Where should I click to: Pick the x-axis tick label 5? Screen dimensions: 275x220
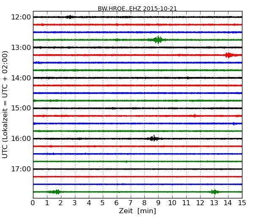tap(103, 203)
